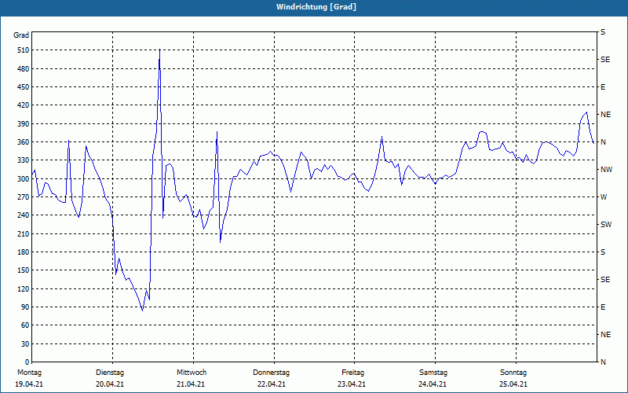Viewport: 628px width, 393px height.
Task: Select the "E" compass label level with 450
Action: (x=603, y=87)
